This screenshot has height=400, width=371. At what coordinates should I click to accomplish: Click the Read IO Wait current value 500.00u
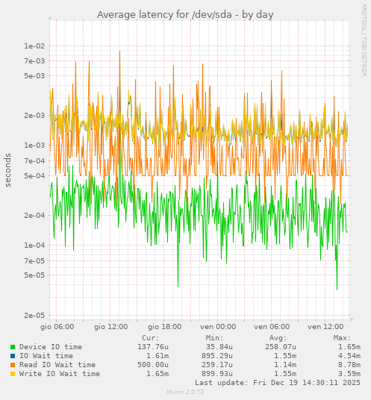[x=153, y=365]
